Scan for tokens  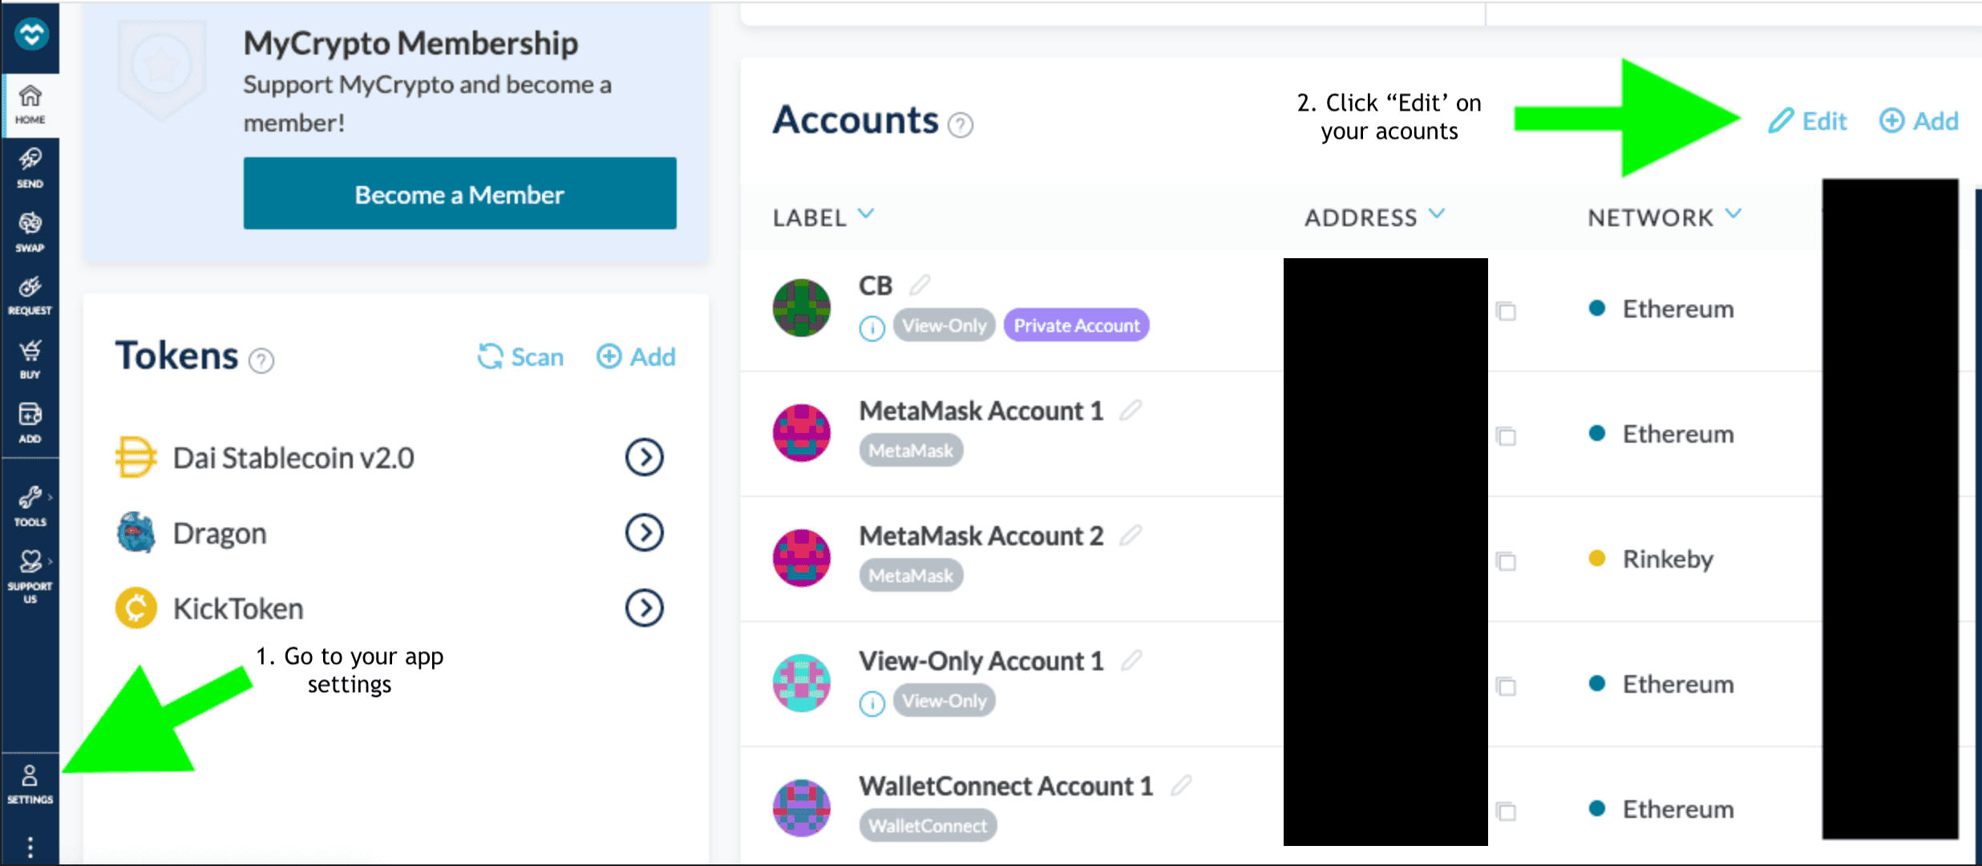(x=520, y=357)
